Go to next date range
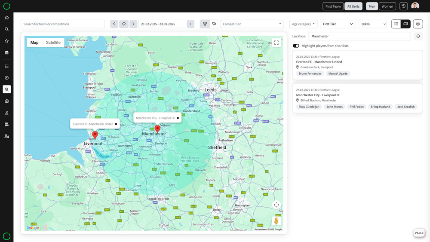 (x=133, y=24)
